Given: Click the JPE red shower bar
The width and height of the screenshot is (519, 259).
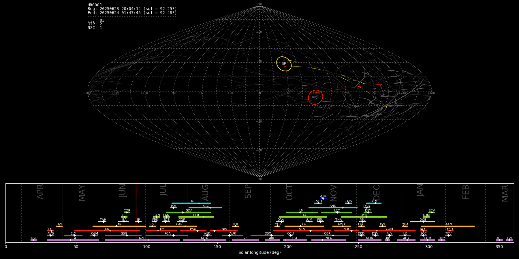Looking at the screenshot, I should (161, 231).
